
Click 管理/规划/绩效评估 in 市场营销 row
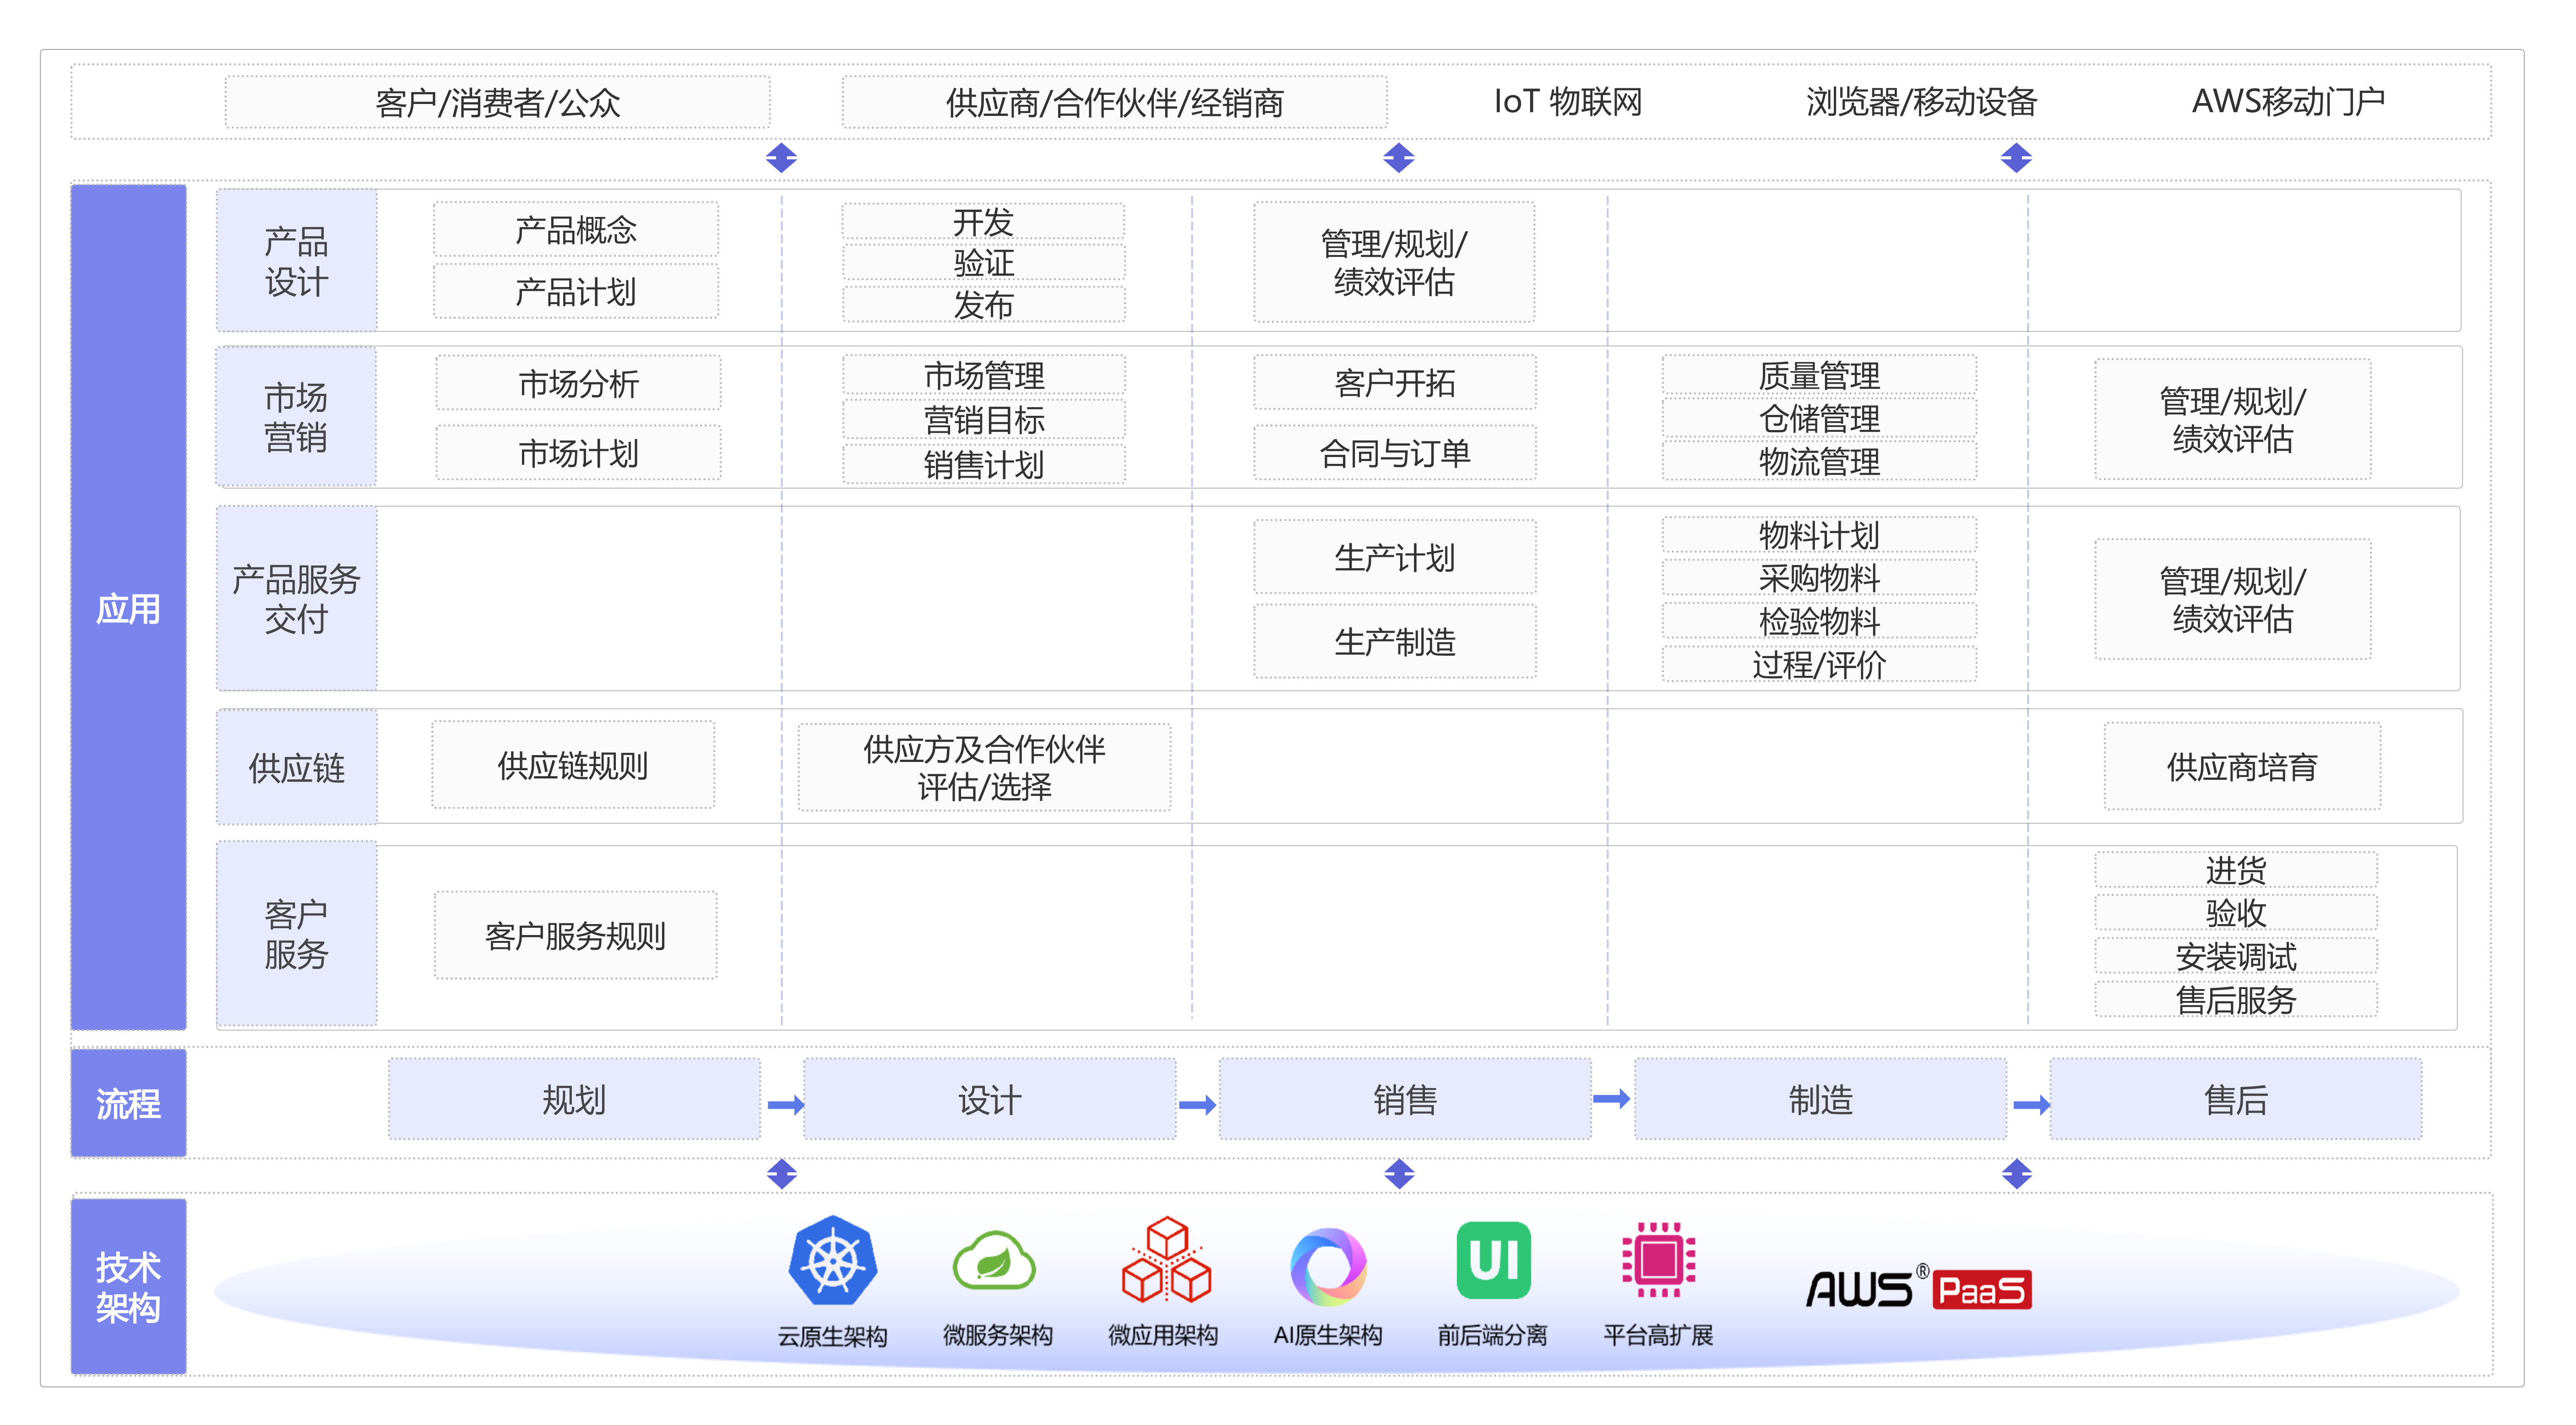pos(2233,420)
